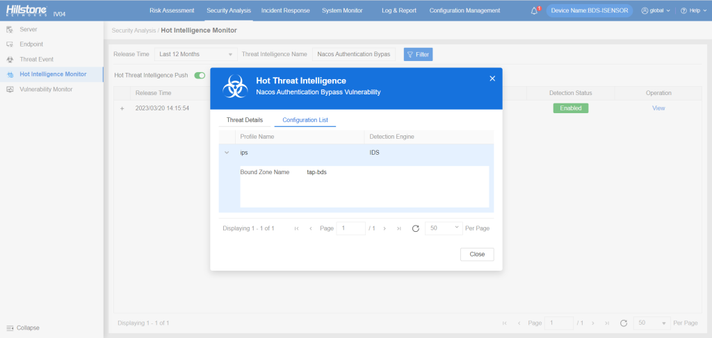
Task: Click the main table page number field
Action: point(559,323)
